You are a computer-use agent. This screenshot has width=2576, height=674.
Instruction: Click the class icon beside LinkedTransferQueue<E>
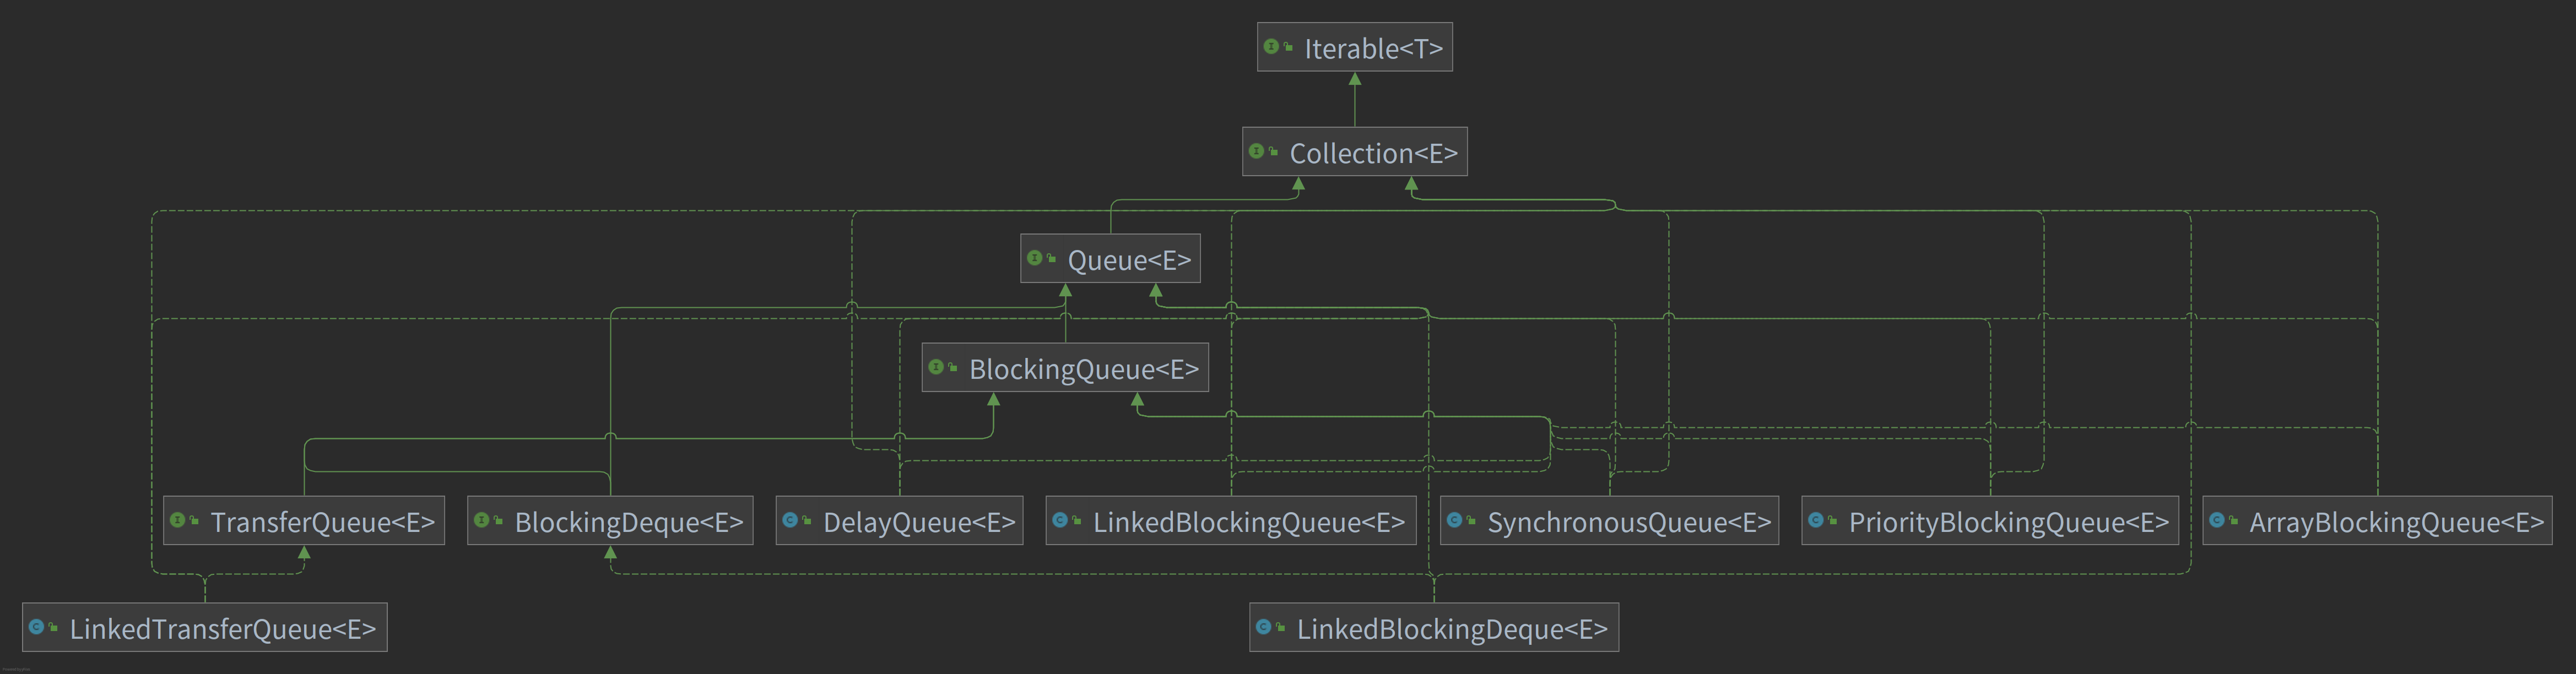(x=37, y=627)
